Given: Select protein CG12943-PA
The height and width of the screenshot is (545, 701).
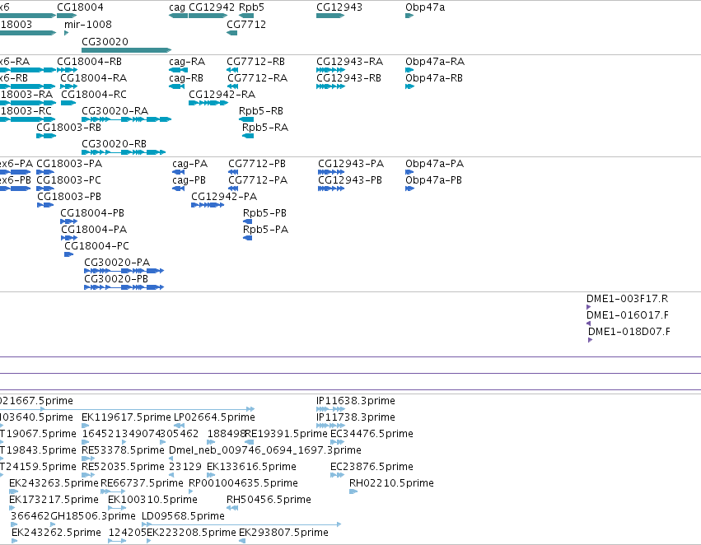Looking at the screenshot, I should click(351, 164).
